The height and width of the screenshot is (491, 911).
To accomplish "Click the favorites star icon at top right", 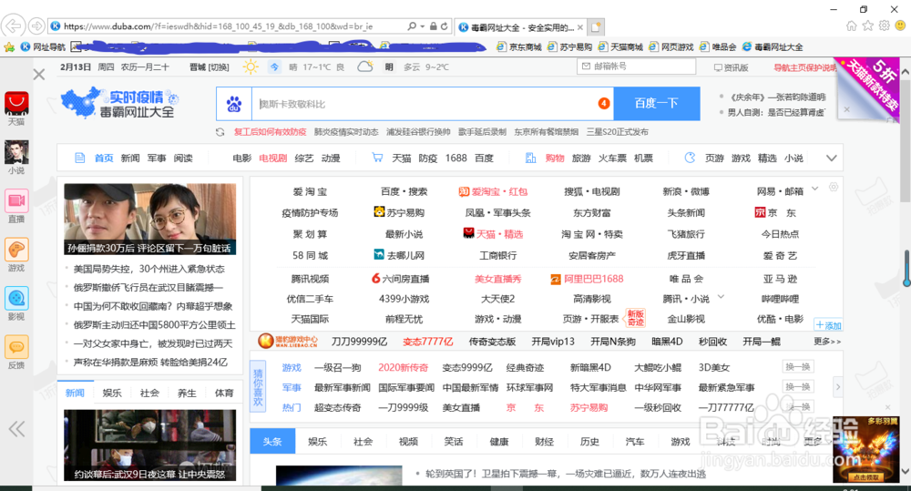I will 867,26.
